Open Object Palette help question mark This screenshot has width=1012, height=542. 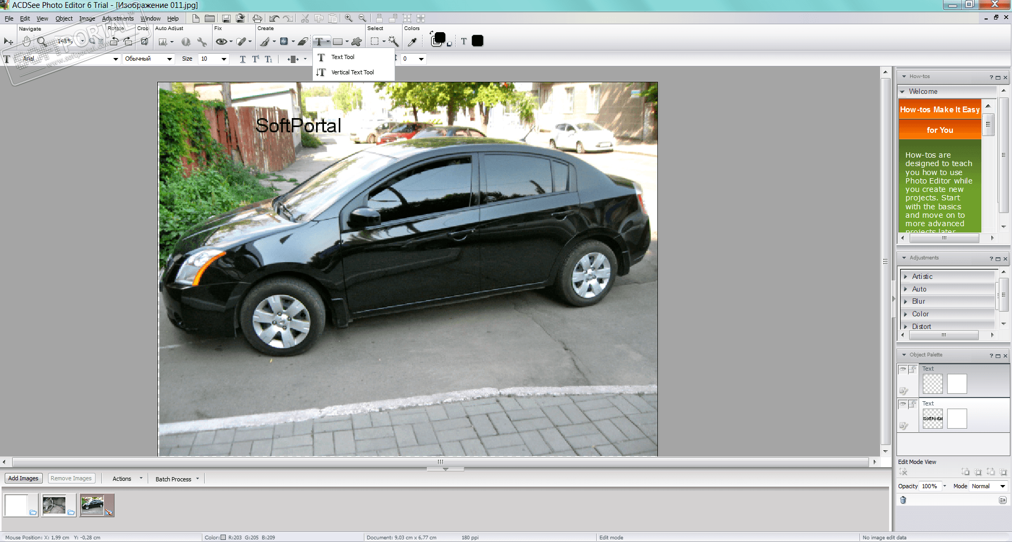click(x=991, y=356)
